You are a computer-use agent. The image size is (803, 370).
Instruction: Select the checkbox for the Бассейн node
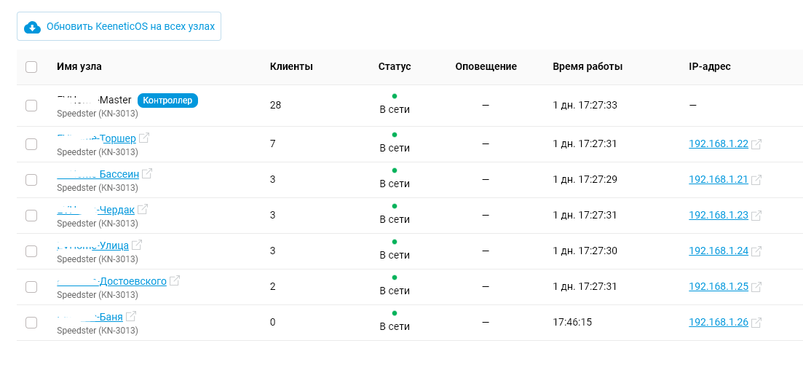point(31,180)
